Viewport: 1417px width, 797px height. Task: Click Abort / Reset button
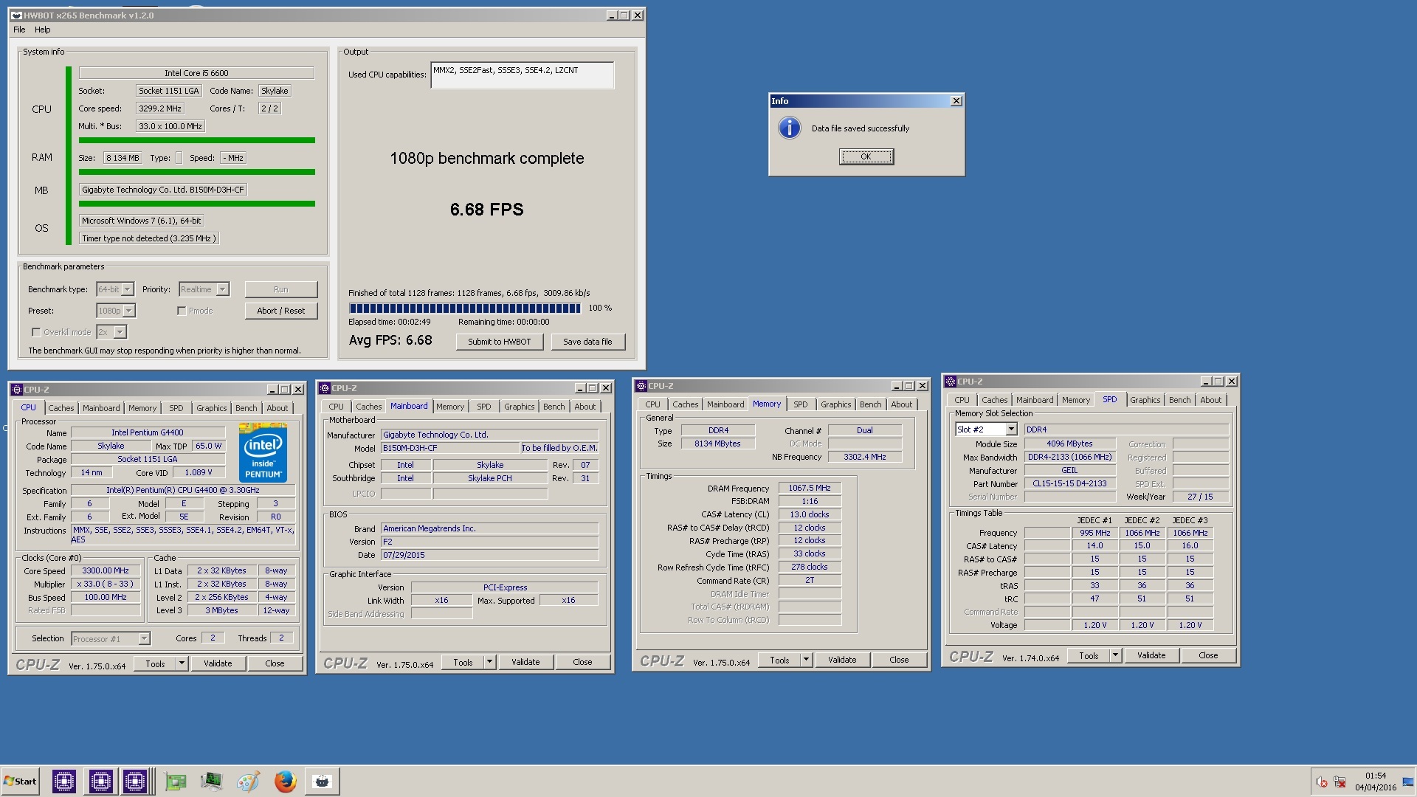click(280, 311)
